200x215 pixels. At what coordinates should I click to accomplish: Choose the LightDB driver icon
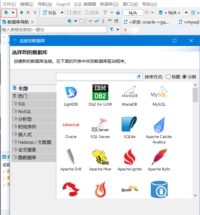[x=71, y=92]
